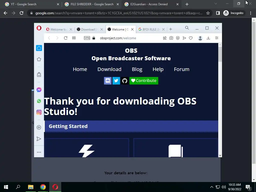
Task: Click the OBS Twitter icon
Action: click(116, 81)
